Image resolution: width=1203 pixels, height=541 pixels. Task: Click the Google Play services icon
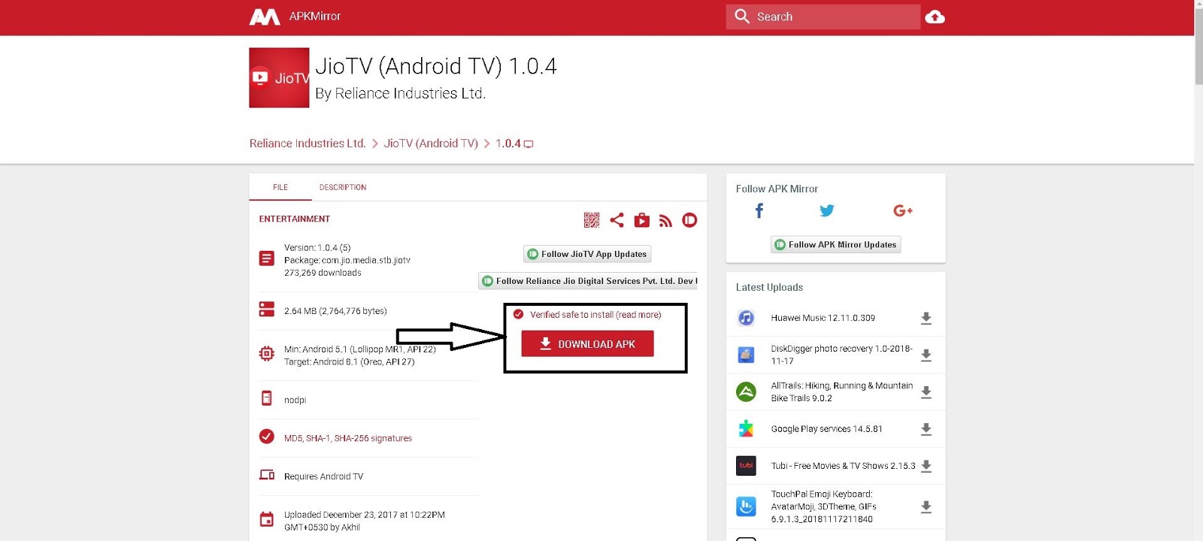coord(746,428)
